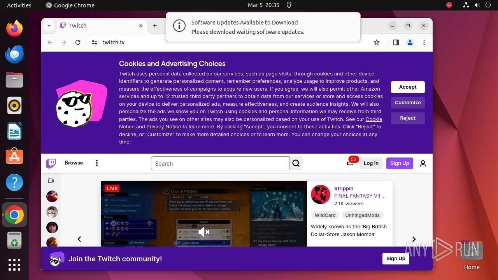Open the Browse page

click(x=74, y=163)
